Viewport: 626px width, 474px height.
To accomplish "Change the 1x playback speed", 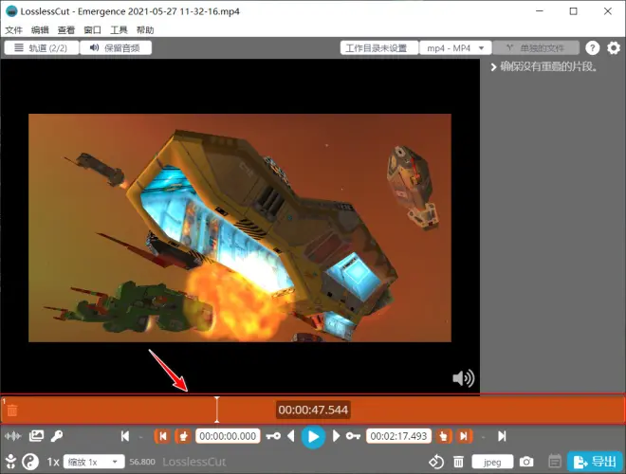I will click(53, 462).
